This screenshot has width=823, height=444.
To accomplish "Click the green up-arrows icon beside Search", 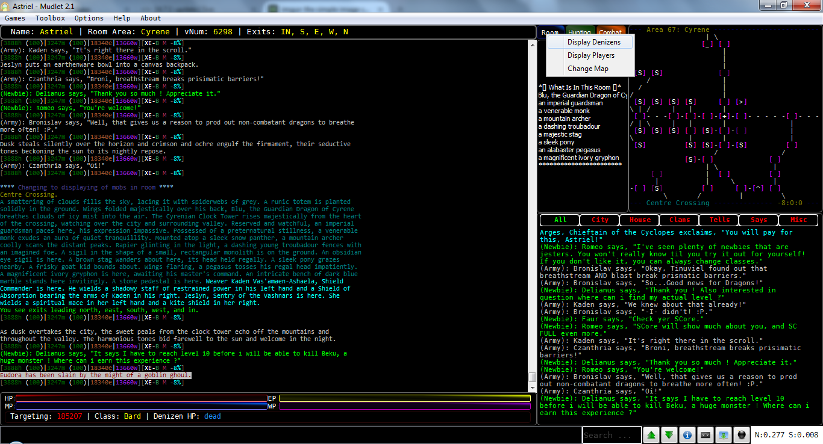I will click(x=651, y=435).
